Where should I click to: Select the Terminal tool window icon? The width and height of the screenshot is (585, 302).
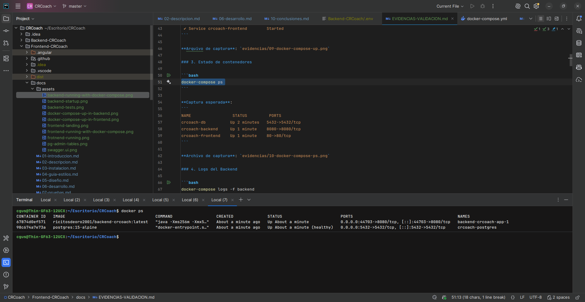pyautogui.click(x=6, y=262)
